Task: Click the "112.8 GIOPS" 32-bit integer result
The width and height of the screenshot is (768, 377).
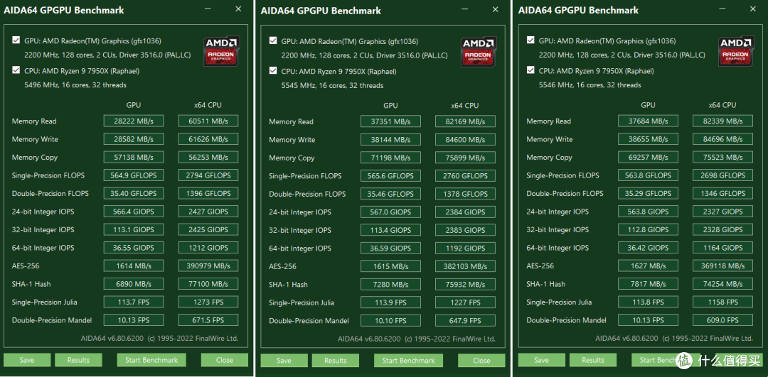Action: [x=648, y=230]
